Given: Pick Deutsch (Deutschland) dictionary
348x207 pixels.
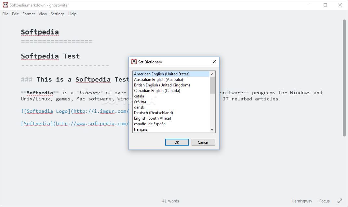Looking at the screenshot, I should (x=171, y=113).
